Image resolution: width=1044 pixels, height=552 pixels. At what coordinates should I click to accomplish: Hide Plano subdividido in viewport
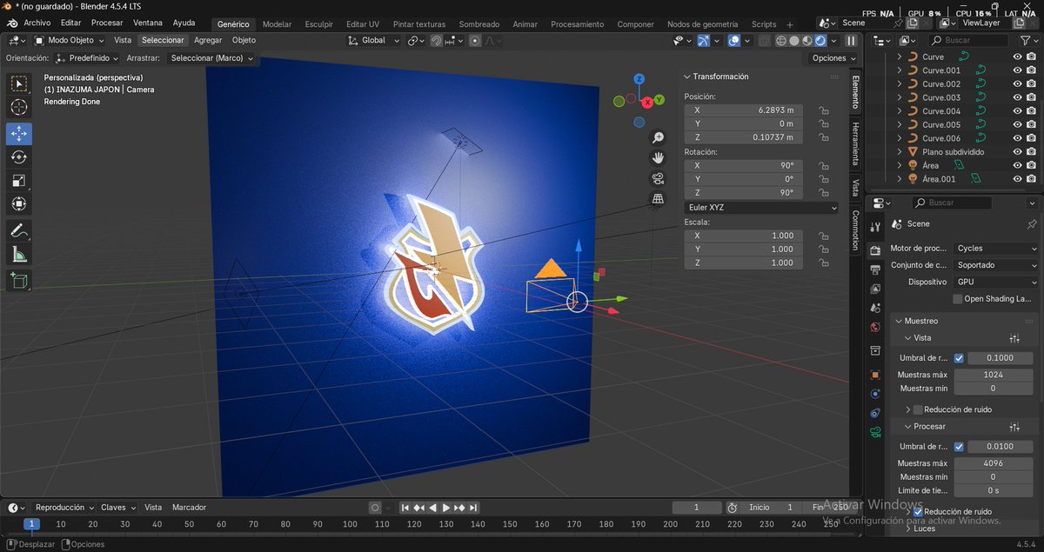pos(1017,151)
